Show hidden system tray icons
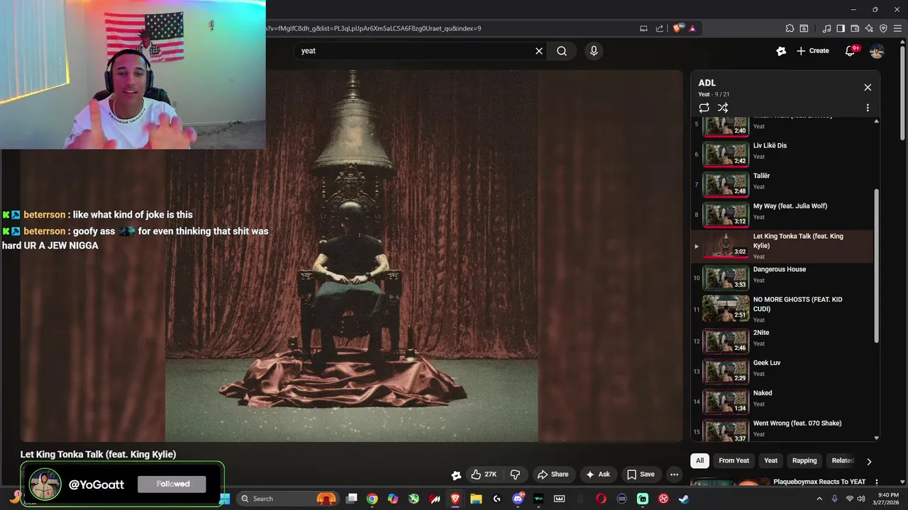The image size is (908, 510). coord(819,499)
